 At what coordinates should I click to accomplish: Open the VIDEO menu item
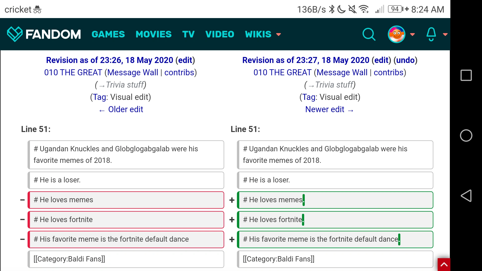pyautogui.click(x=220, y=34)
